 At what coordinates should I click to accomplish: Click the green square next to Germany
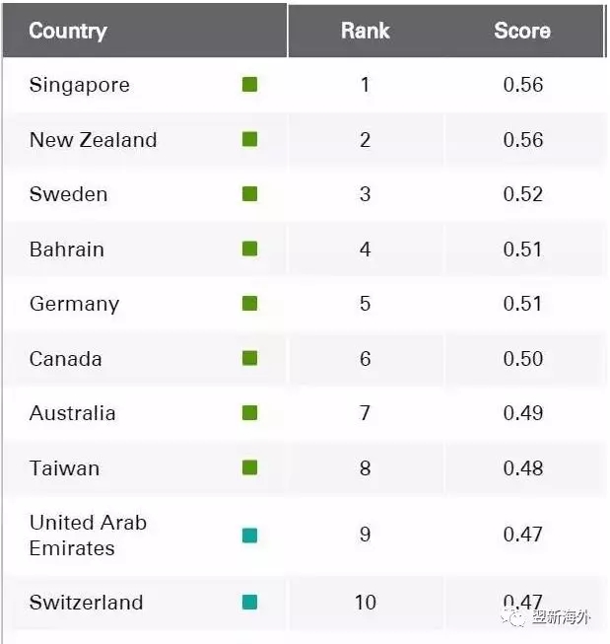[249, 304]
